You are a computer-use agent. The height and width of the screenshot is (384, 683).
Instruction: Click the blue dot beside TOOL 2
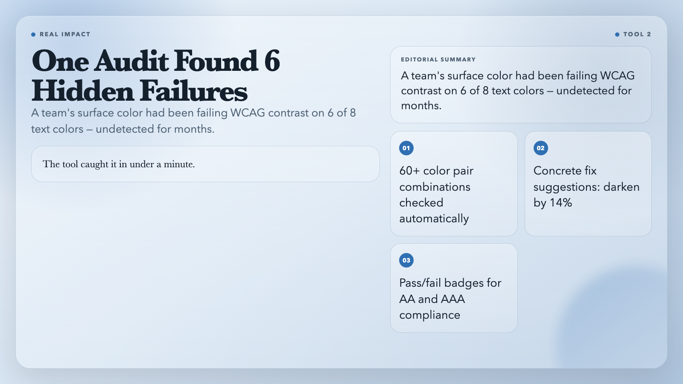pyautogui.click(x=617, y=35)
